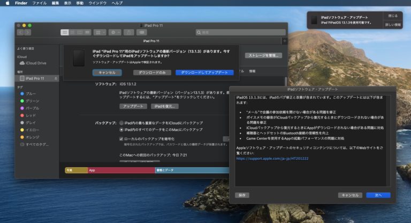Click the edit tags icon in toolbar
Viewport: 411px width, 223px height.
[142, 32]
